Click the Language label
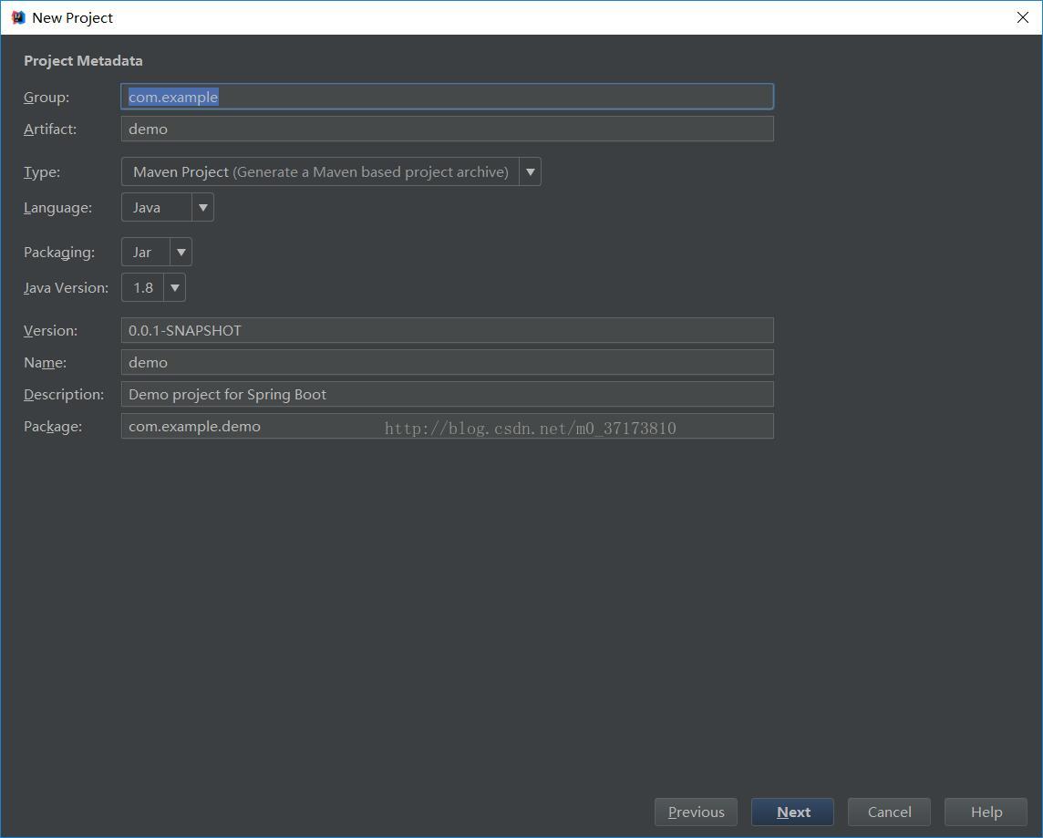The width and height of the screenshot is (1043, 838). pyautogui.click(x=57, y=208)
